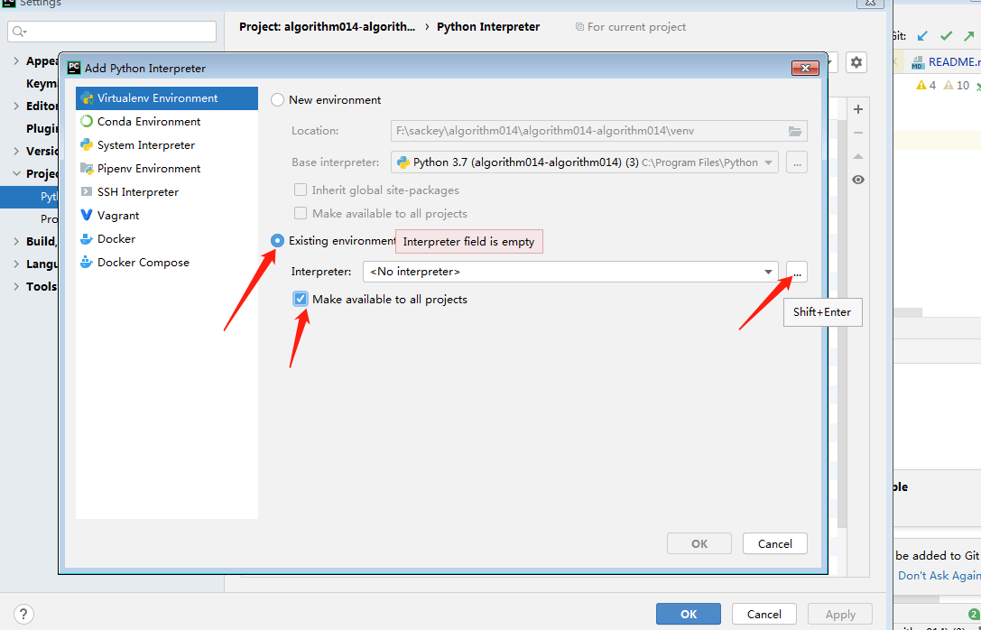This screenshot has width=981, height=630.
Task: Click the gear icon in Settings window
Action: click(x=856, y=62)
